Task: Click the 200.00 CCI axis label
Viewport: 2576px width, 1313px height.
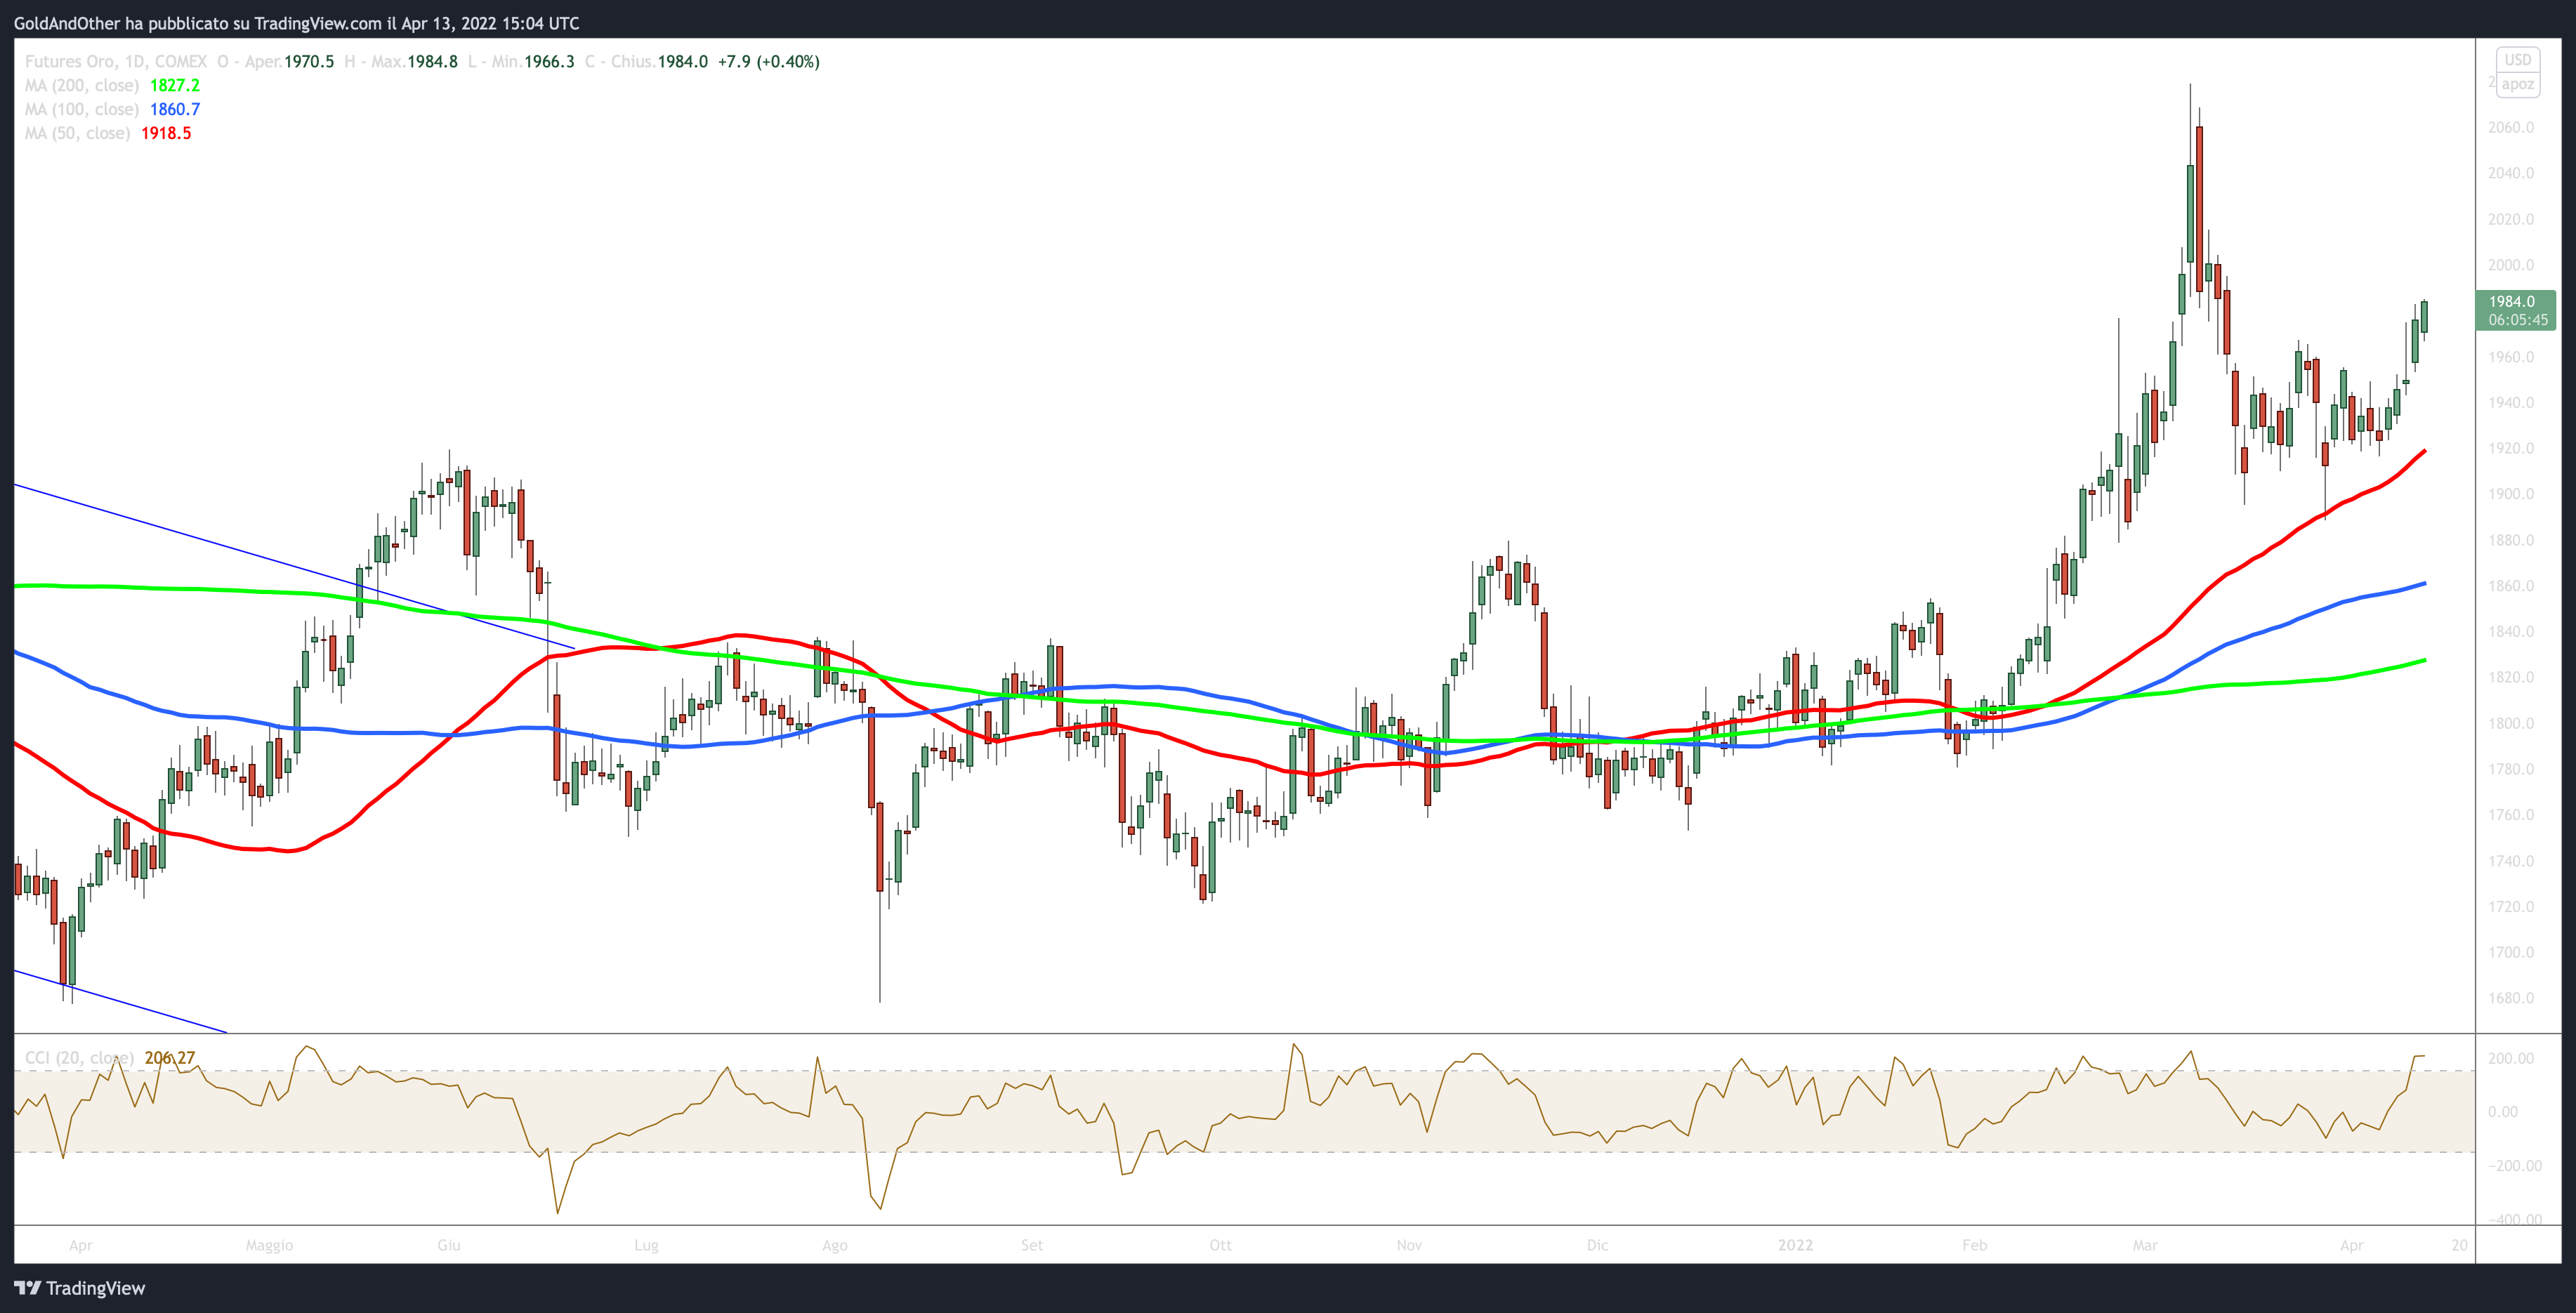Action: click(2511, 1058)
